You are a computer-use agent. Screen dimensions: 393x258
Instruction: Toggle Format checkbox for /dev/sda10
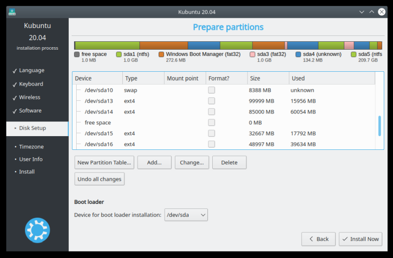(x=212, y=90)
